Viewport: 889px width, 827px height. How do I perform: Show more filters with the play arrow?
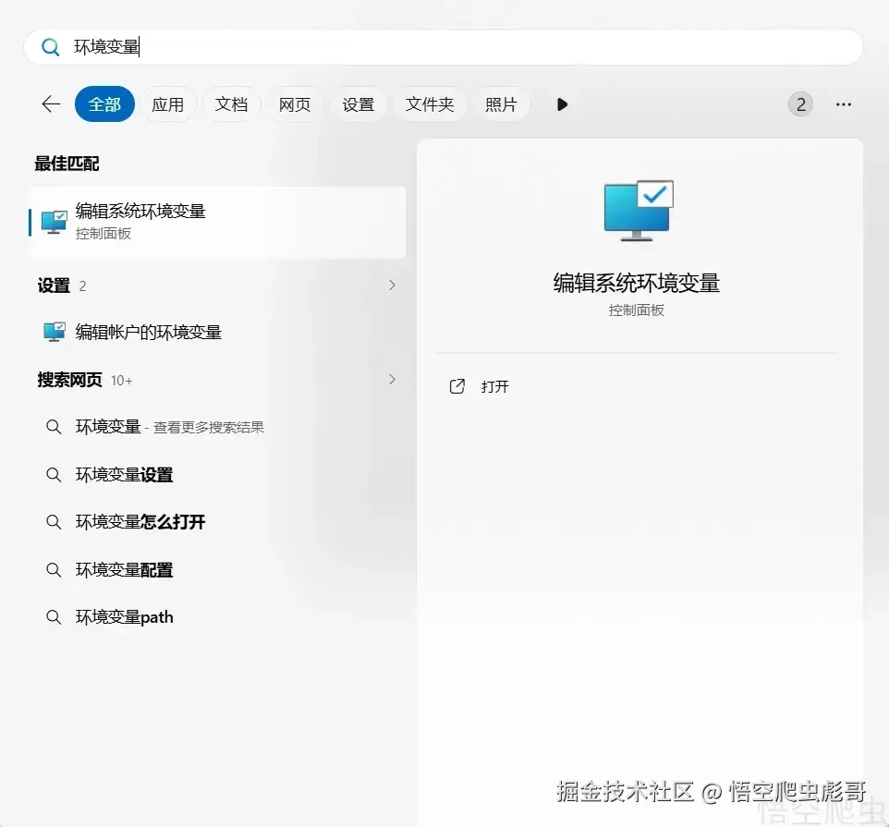pos(562,104)
